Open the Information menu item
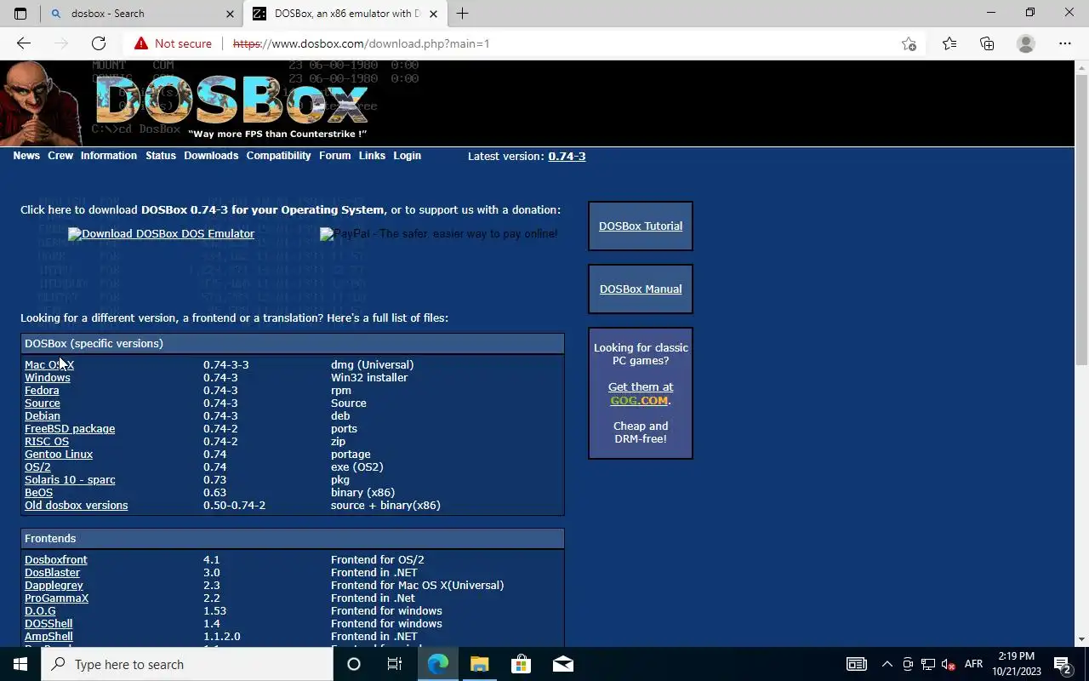The height and width of the screenshot is (681, 1089). (109, 156)
